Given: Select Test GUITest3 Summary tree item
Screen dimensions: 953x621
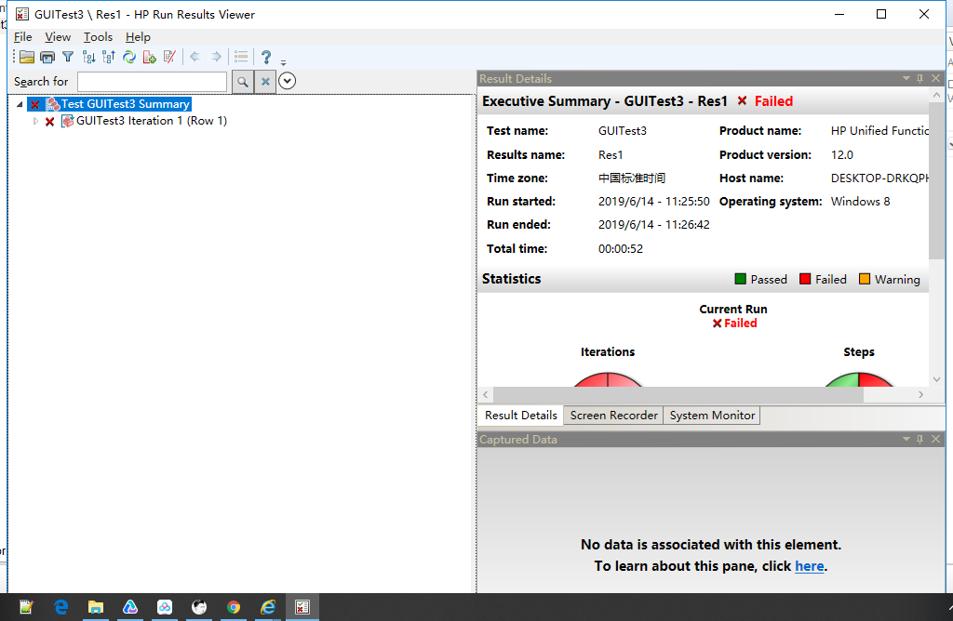Looking at the screenshot, I should pos(126,104).
